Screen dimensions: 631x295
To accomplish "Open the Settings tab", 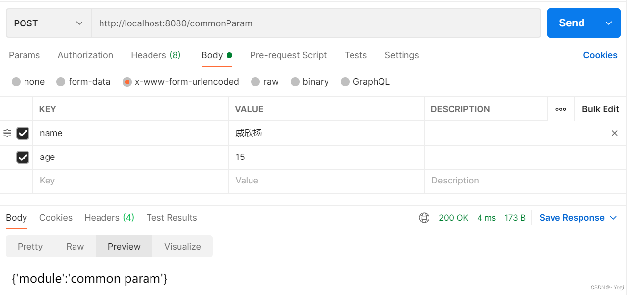I will click(402, 55).
